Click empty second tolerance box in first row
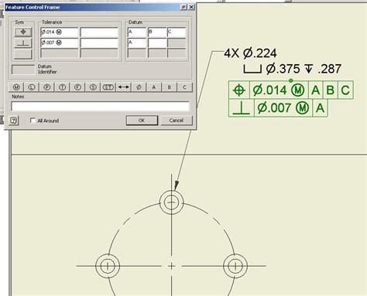 (99, 32)
